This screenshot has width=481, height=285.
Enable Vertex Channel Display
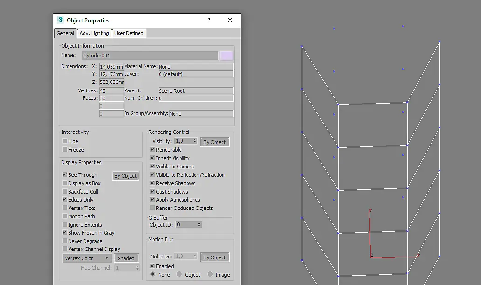coord(65,249)
